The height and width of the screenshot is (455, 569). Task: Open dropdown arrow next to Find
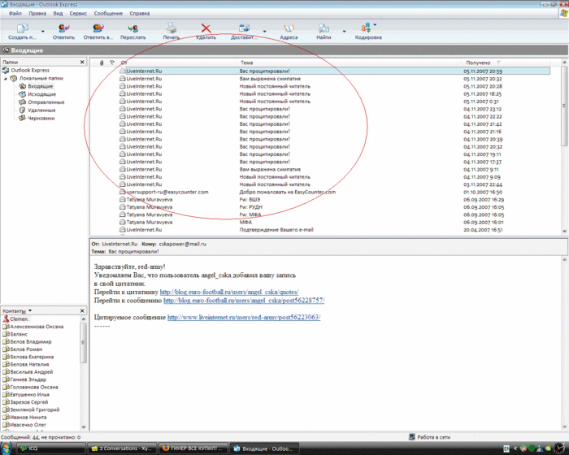pyautogui.click(x=344, y=32)
